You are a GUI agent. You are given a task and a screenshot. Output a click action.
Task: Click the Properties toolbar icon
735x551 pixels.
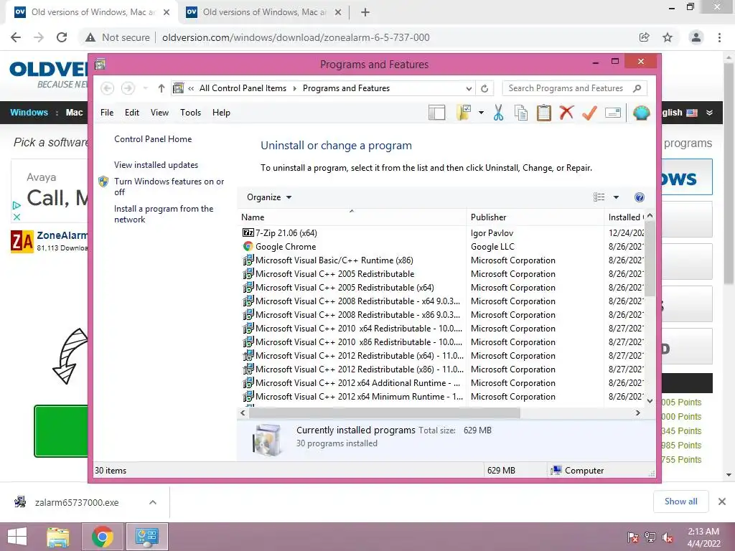pos(613,113)
